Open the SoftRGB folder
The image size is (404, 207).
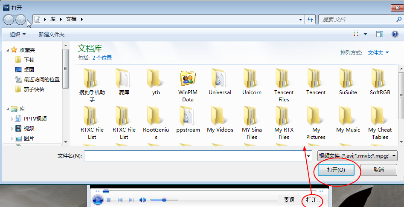[380, 82]
